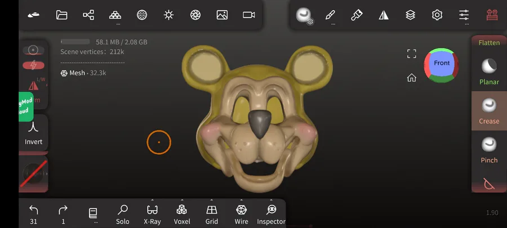Open the Symmetry triangle menu
This screenshot has width=507, height=228.
click(x=384, y=15)
